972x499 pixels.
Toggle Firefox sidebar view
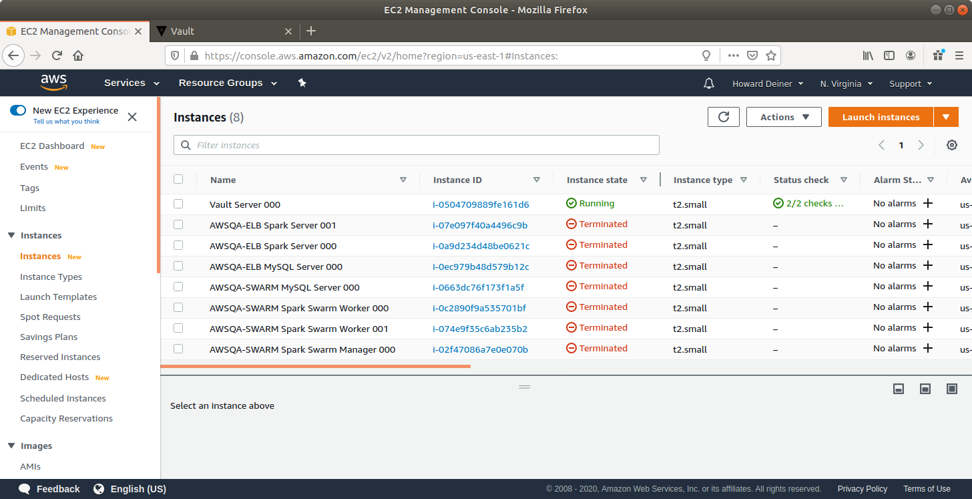[889, 55]
